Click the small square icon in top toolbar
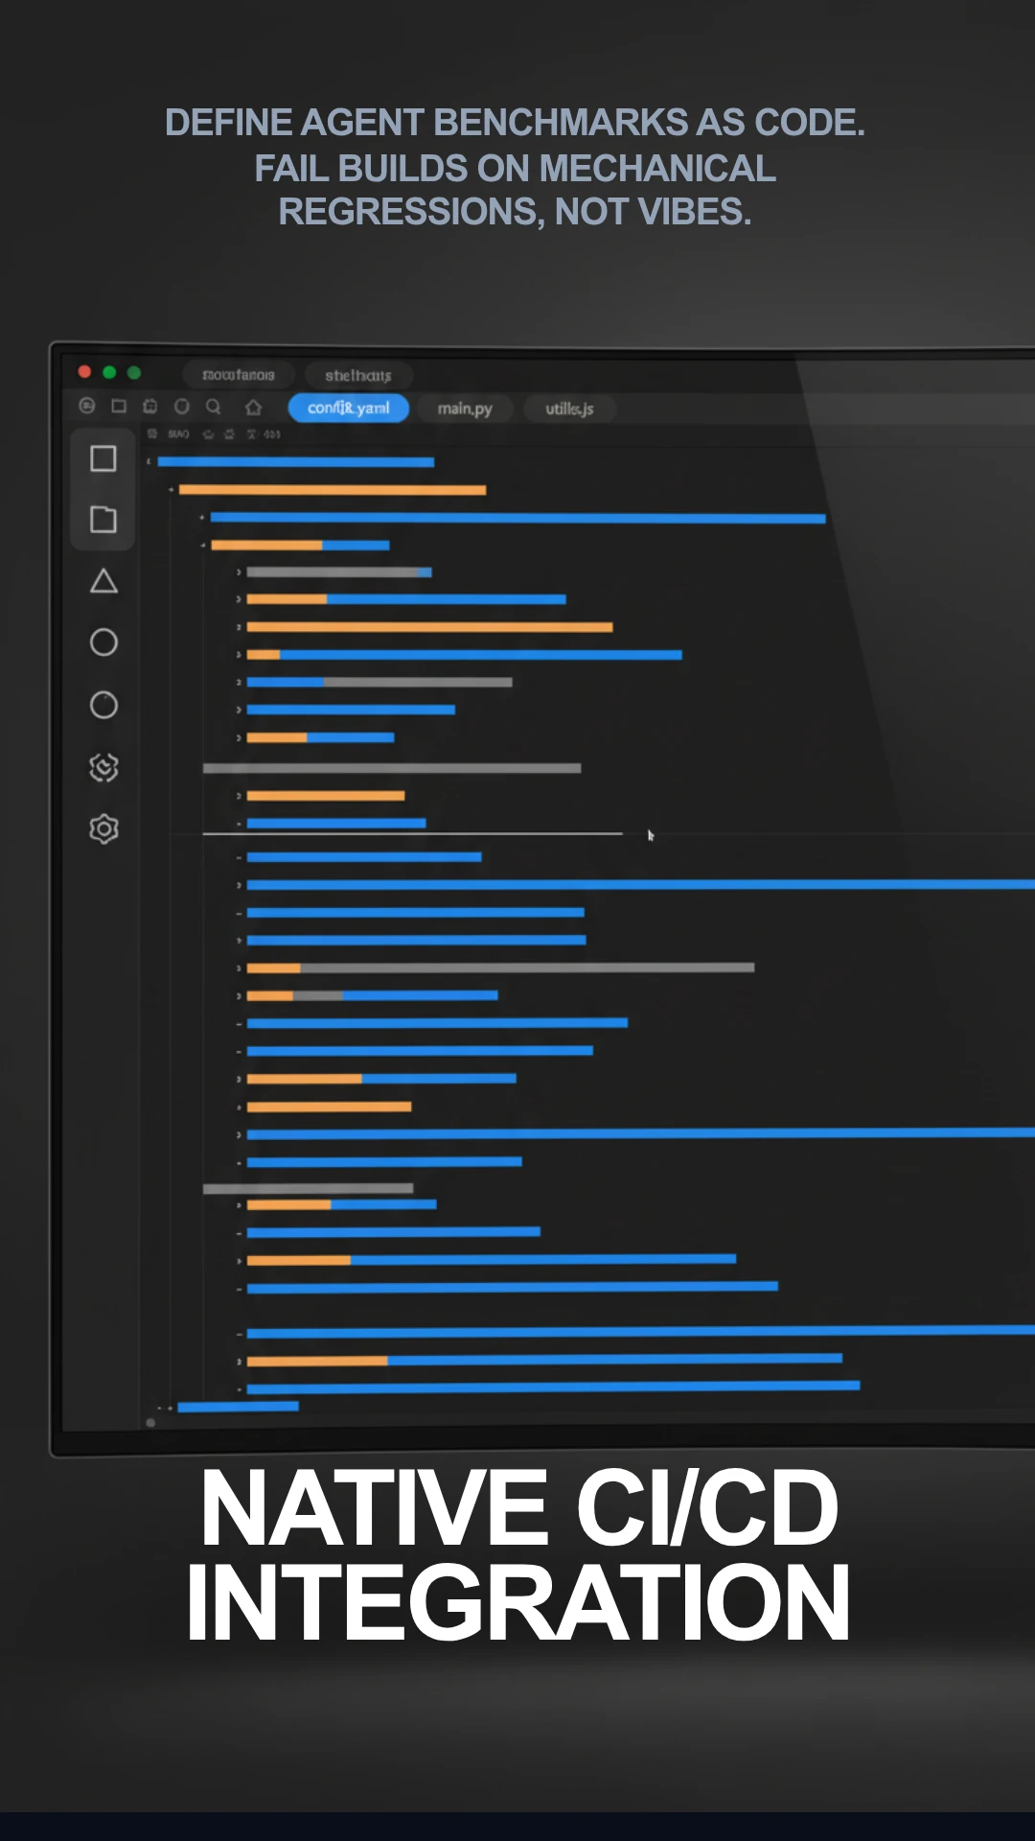Viewport: 1035px width, 1841px height. click(x=119, y=407)
